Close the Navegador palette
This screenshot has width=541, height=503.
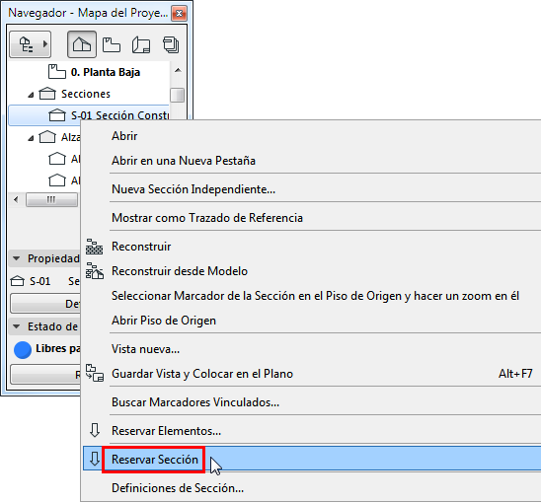click(179, 14)
